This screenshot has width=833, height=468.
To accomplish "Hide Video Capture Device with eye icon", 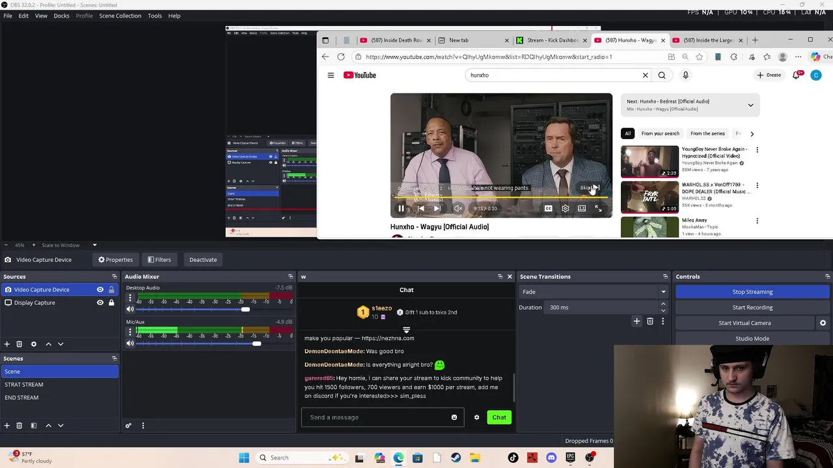I will [x=100, y=290].
